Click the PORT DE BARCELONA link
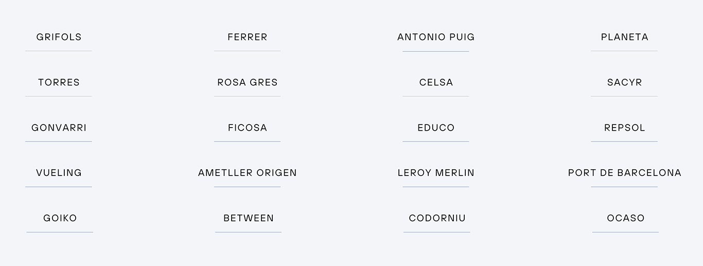 tap(624, 173)
